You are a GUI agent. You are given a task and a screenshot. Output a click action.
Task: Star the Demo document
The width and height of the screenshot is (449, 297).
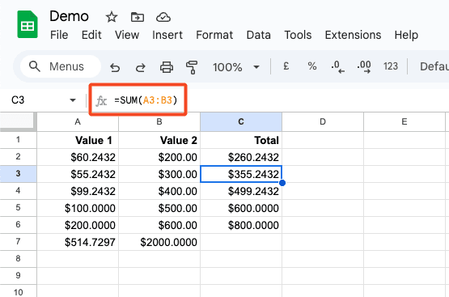tap(112, 17)
